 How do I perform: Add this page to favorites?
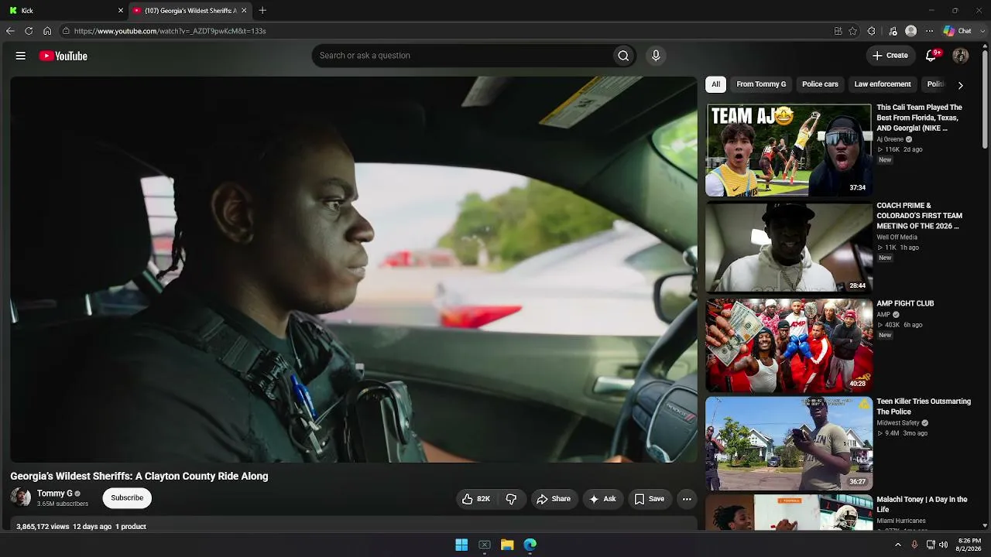pyautogui.click(x=852, y=31)
